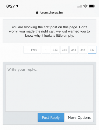
Task: Open More Options for the reply
Action: (x=79, y=118)
